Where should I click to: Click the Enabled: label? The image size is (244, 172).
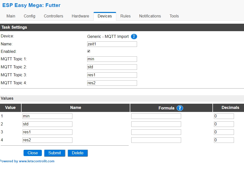click(x=9, y=51)
